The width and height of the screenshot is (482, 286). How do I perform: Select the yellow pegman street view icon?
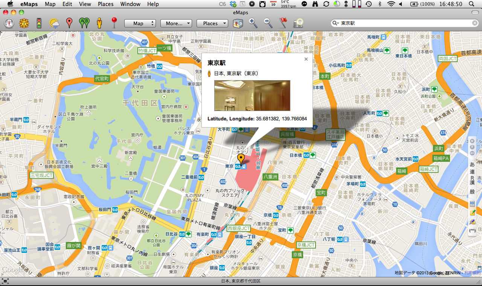click(99, 23)
